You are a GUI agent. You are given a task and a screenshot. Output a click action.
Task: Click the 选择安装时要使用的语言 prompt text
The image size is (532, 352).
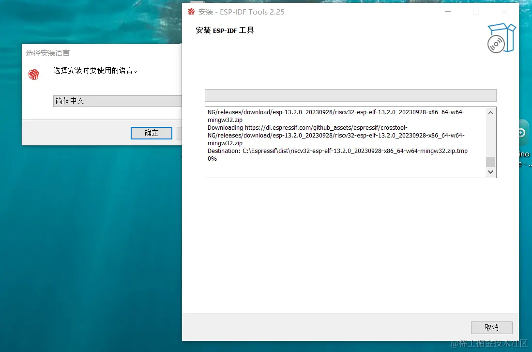[95, 70]
